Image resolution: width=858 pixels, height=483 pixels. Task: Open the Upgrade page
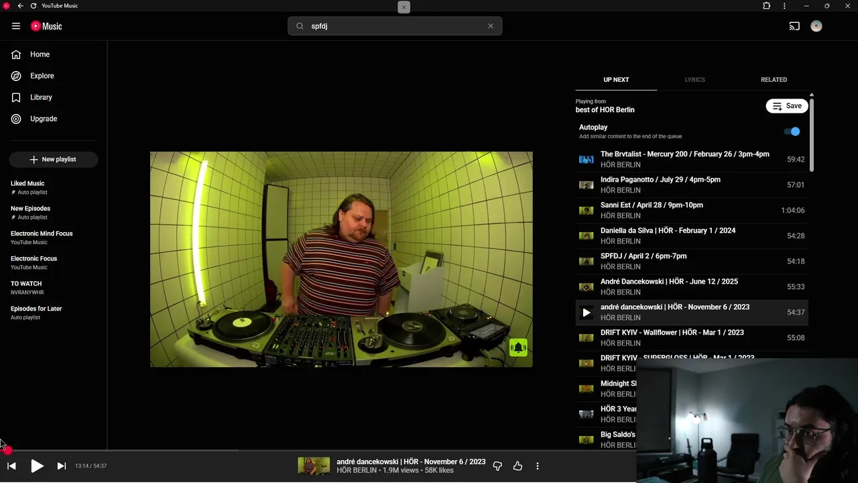pyautogui.click(x=44, y=119)
